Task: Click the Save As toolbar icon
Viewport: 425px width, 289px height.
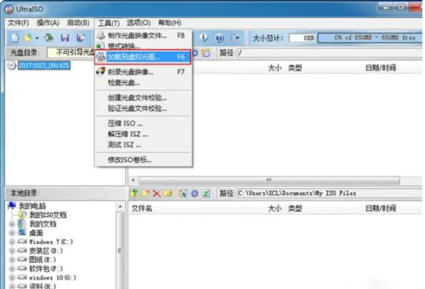Action: [80, 38]
